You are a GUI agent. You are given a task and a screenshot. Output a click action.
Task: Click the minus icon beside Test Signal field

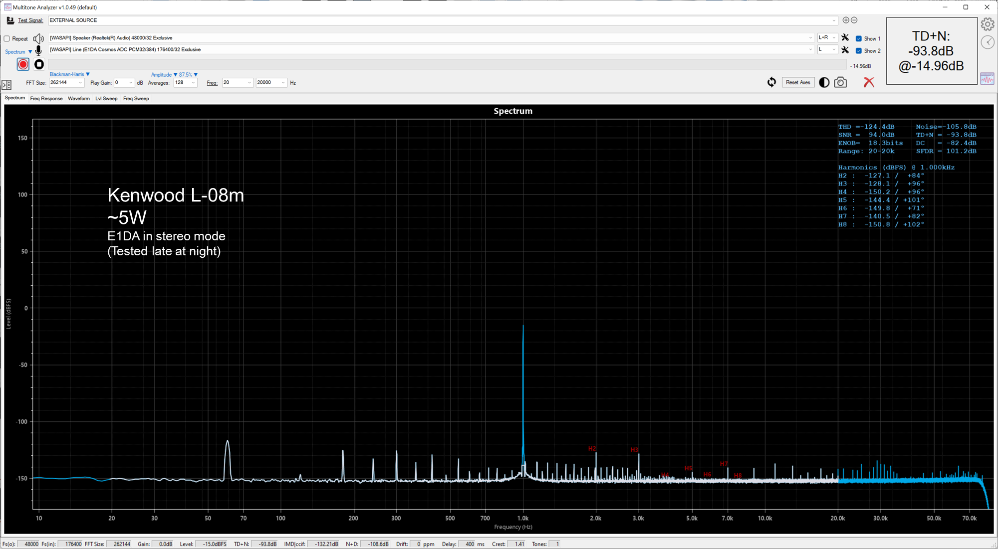pos(854,20)
